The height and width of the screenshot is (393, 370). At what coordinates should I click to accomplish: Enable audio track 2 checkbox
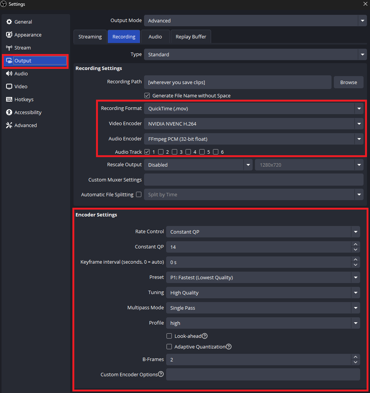tap(161, 152)
